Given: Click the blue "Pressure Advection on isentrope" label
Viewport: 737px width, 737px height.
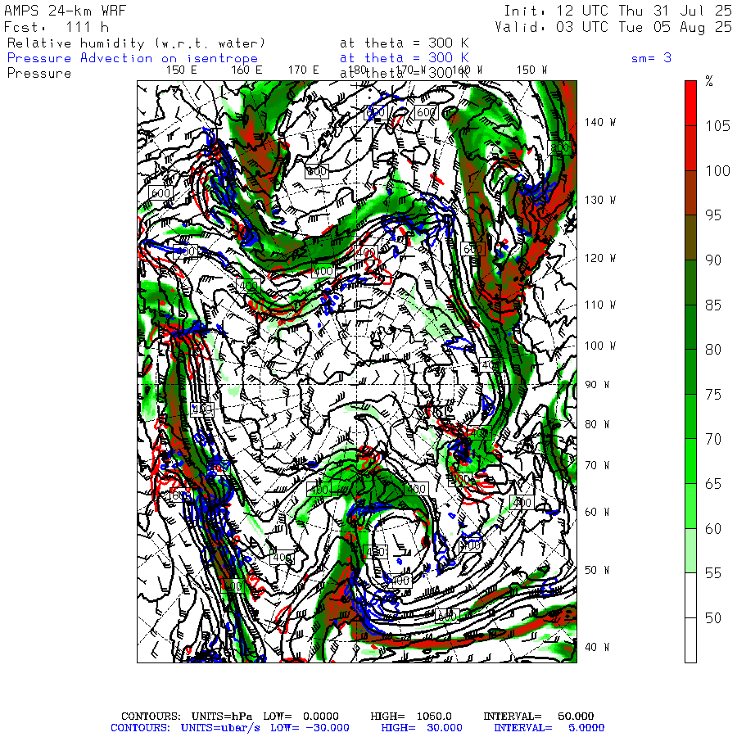Looking at the screenshot, I should [133, 58].
